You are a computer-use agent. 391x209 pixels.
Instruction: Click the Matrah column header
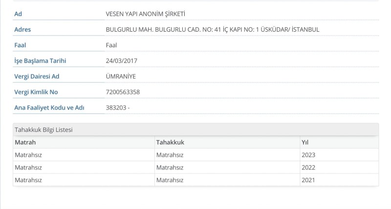(x=25, y=142)
